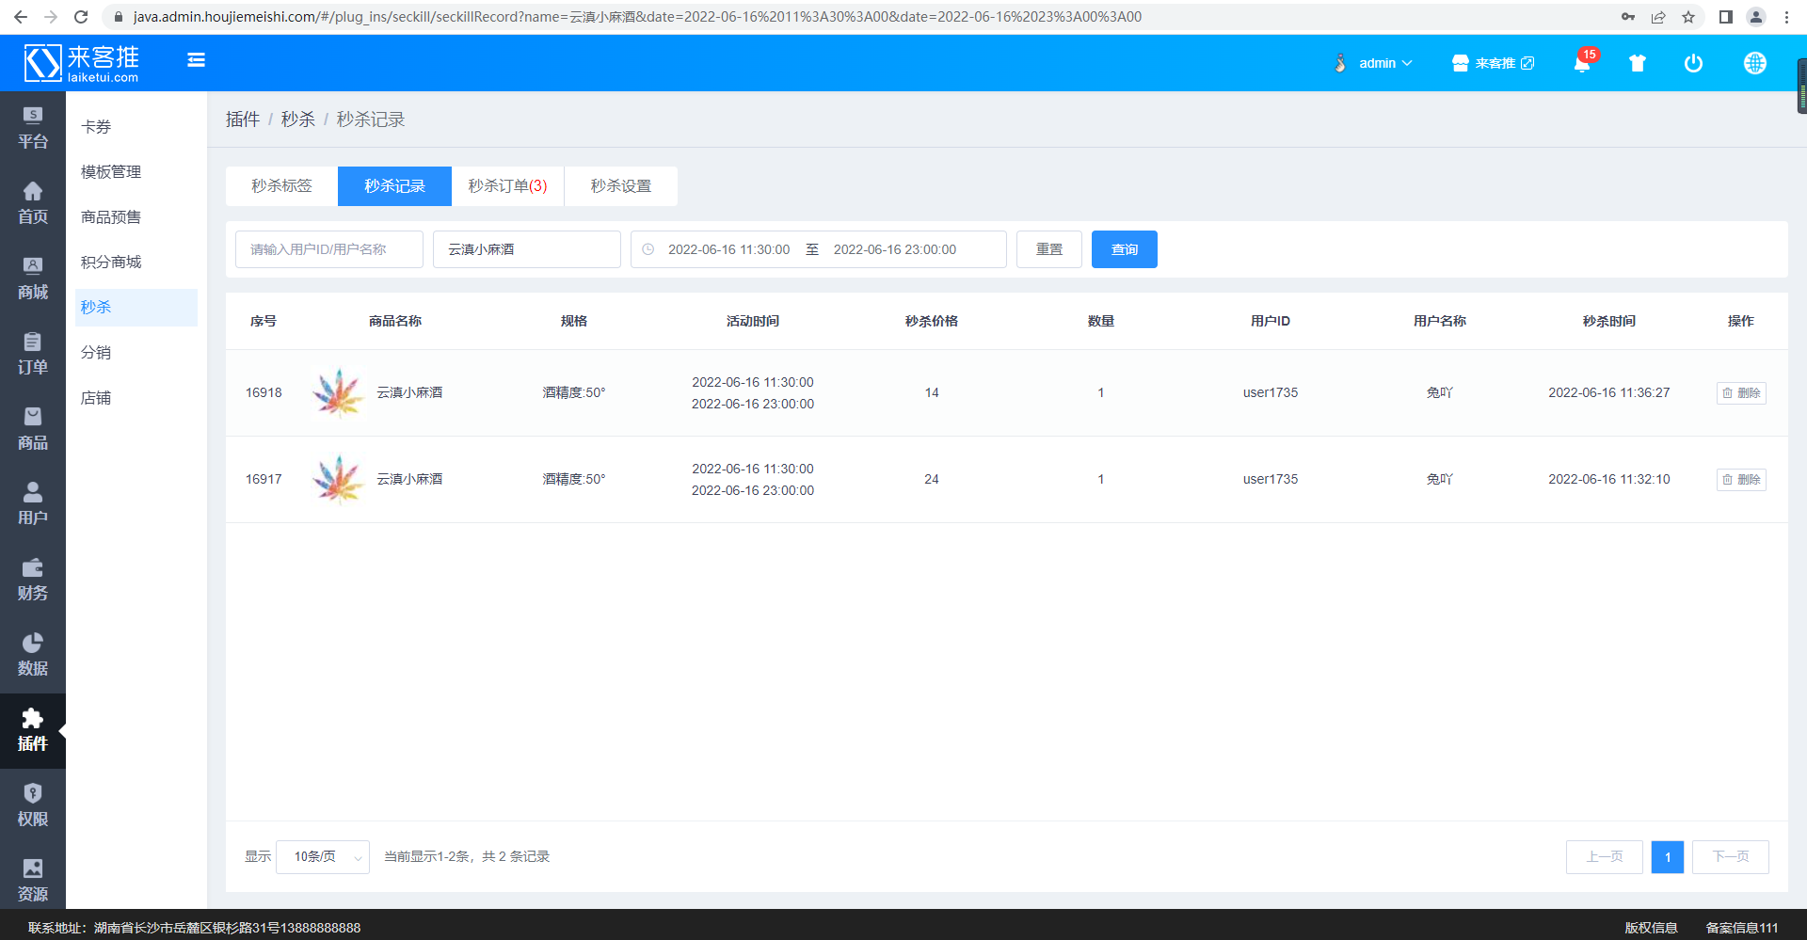The image size is (1807, 940).
Task: Open 卡券 in the plugin submenu
Action: (x=136, y=127)
